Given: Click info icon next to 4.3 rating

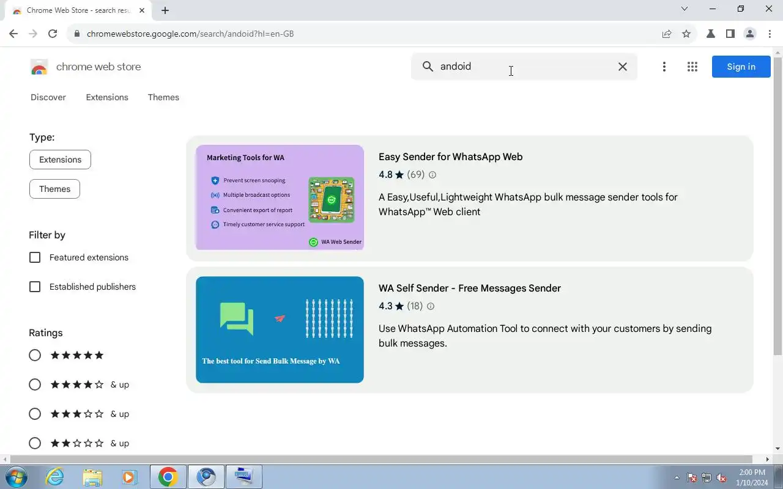Looking at the screenshot, I should 431,306.
